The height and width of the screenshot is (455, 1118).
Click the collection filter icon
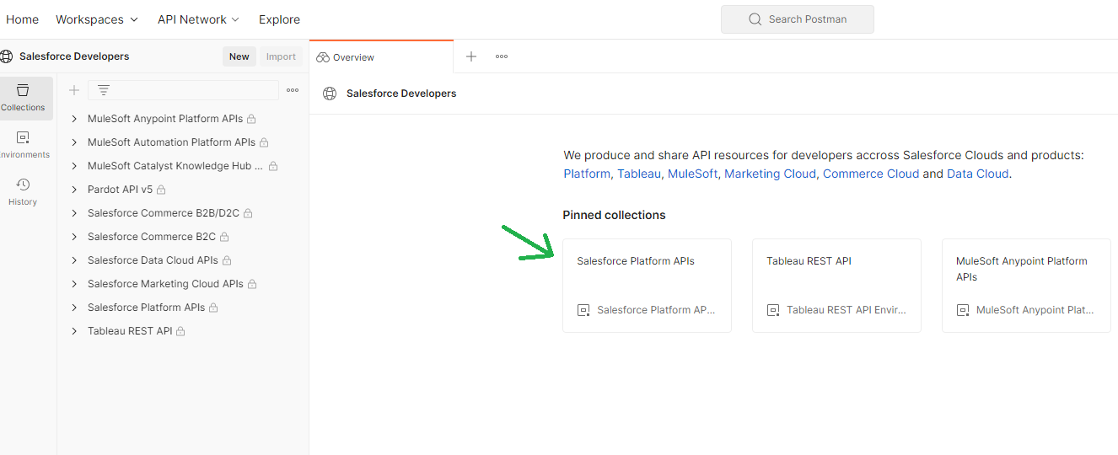coord(104,90)
